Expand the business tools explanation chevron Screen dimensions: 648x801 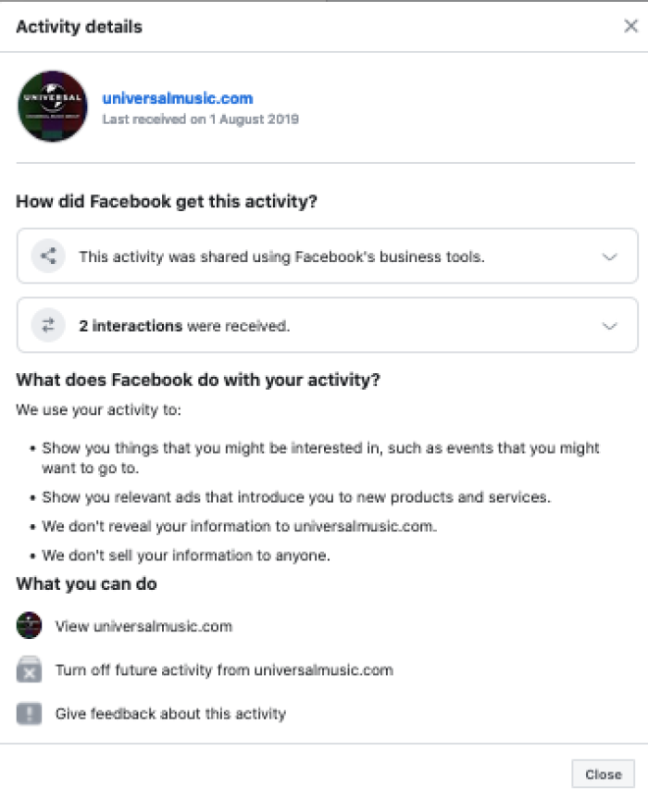point(609,255)
